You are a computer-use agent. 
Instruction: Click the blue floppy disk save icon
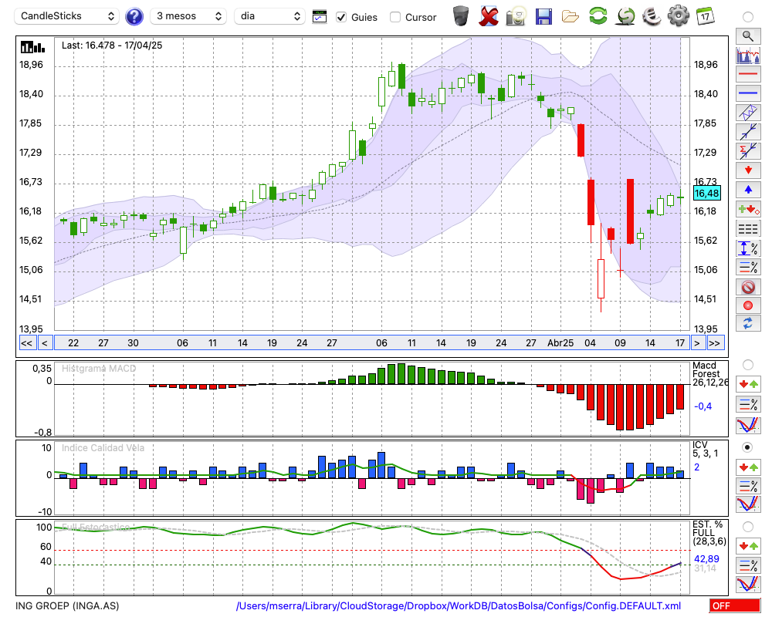pos(543,16)
